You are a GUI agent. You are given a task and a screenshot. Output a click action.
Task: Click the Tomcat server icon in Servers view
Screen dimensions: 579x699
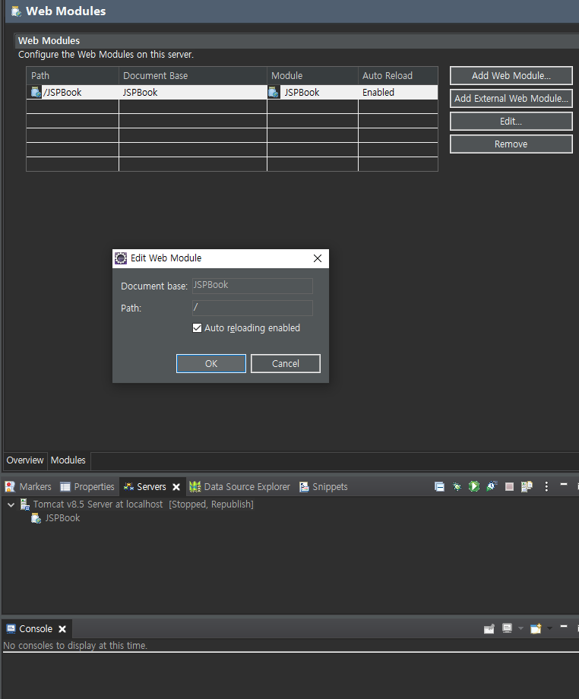click(25, 504)
